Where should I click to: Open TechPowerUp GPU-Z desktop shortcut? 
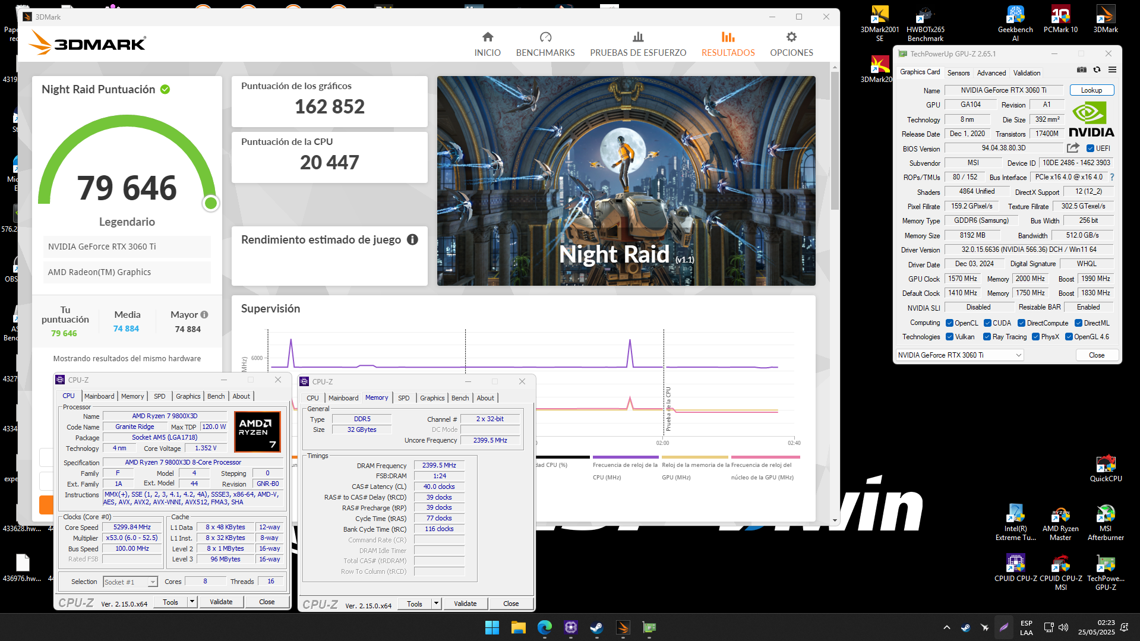click(x=1106, y=573)
